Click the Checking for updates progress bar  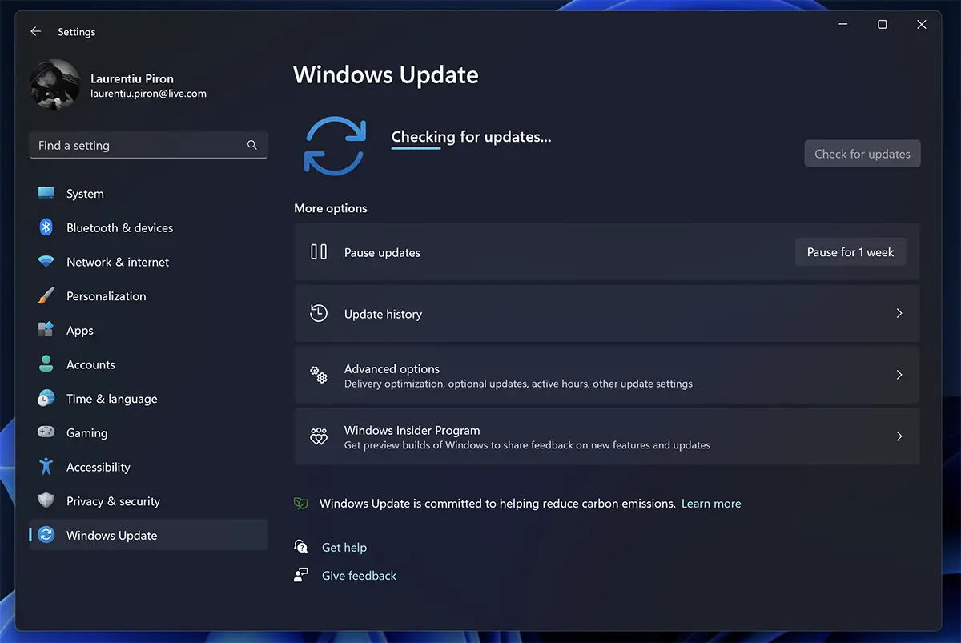(x=416, y=148)
